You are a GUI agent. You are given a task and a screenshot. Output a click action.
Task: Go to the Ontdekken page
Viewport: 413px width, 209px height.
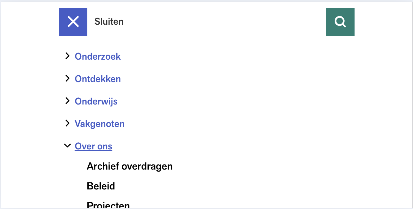pos(98,79)
